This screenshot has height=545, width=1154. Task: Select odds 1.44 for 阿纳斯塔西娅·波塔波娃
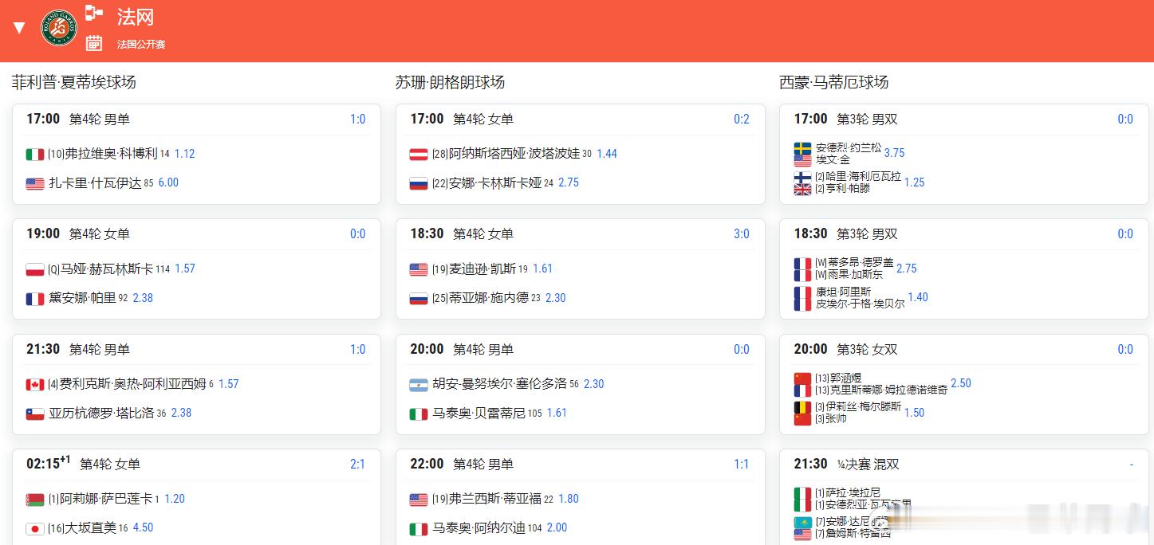click(x=607, y=154)
